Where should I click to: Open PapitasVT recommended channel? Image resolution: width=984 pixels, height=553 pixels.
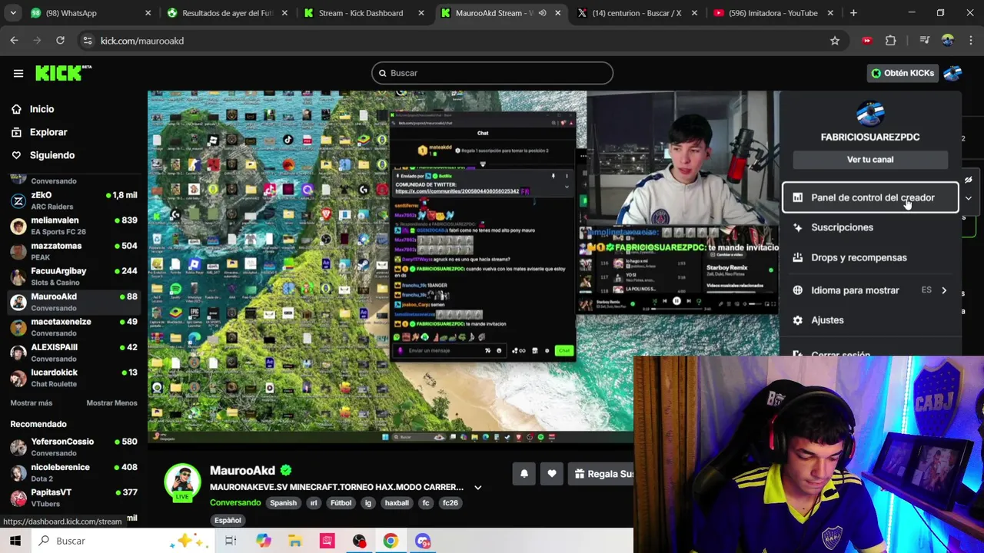(74, 498)
